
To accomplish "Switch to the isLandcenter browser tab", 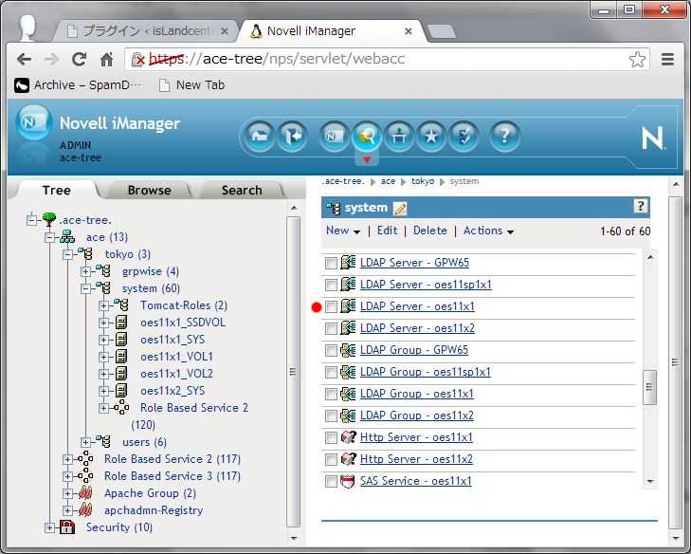I will 147,31.
